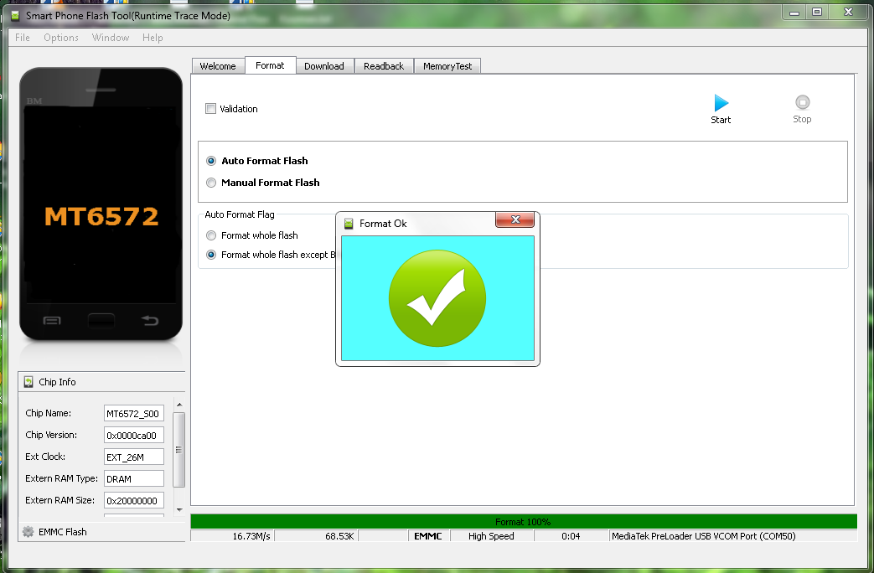Switch to the Welcome tab
Screen dimensions: 874x573
click(x=218, y=66)
